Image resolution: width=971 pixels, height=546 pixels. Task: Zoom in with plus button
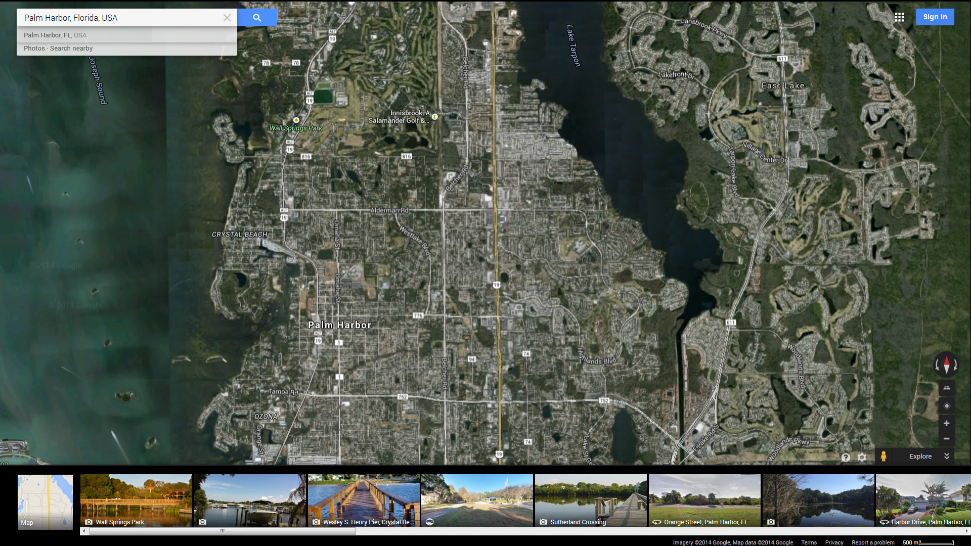point(946,424)
